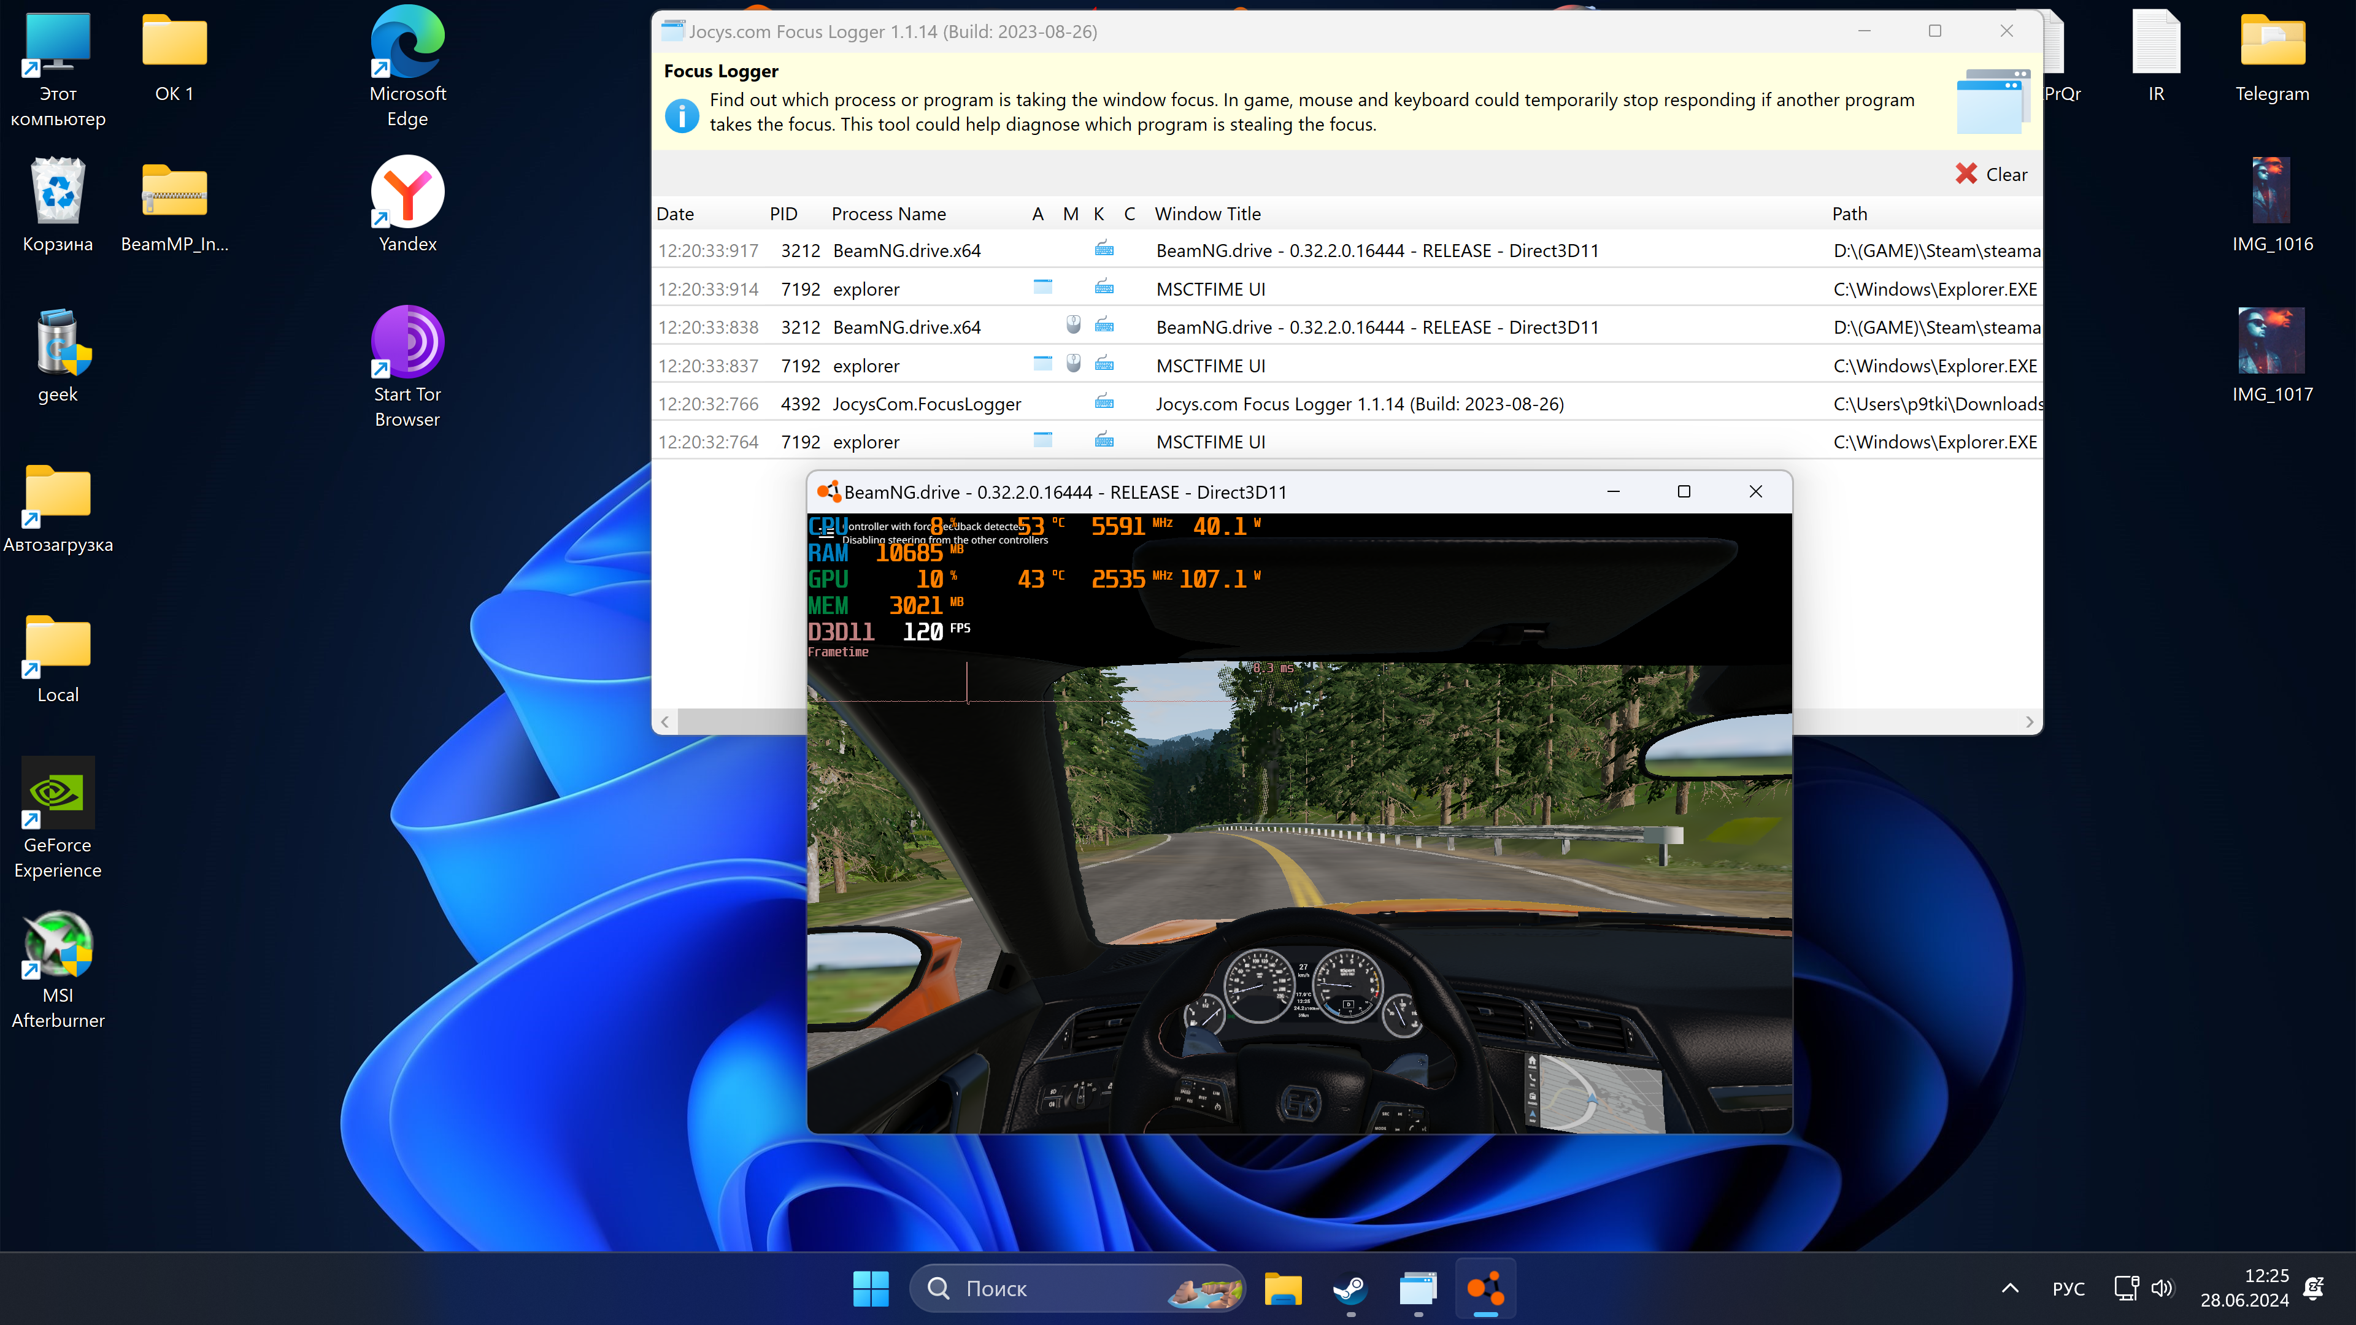Sort log by Process Name column

coord(888,214)
